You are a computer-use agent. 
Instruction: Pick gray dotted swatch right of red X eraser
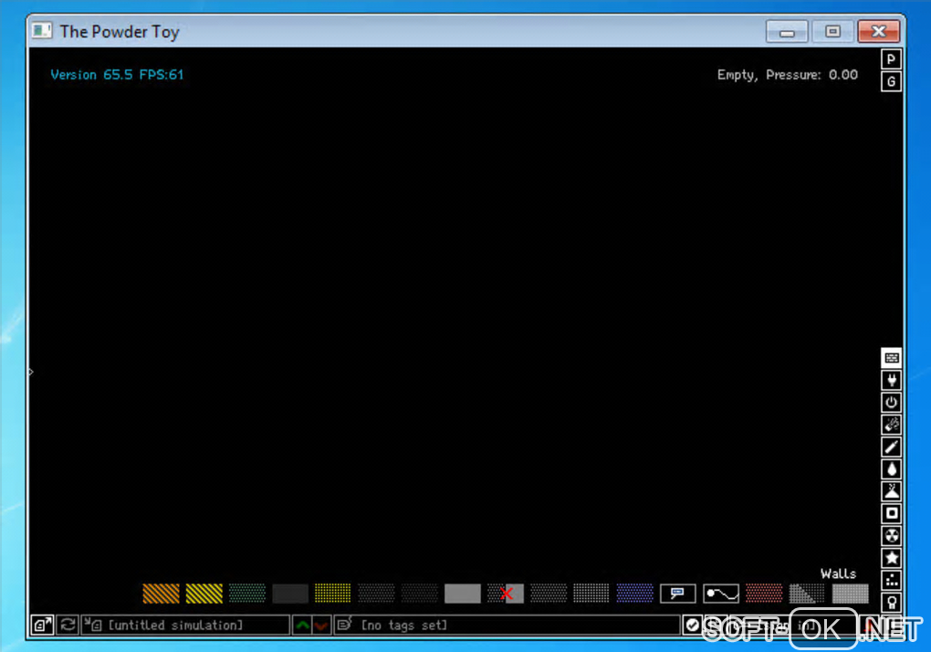click(x=549, y=594)
